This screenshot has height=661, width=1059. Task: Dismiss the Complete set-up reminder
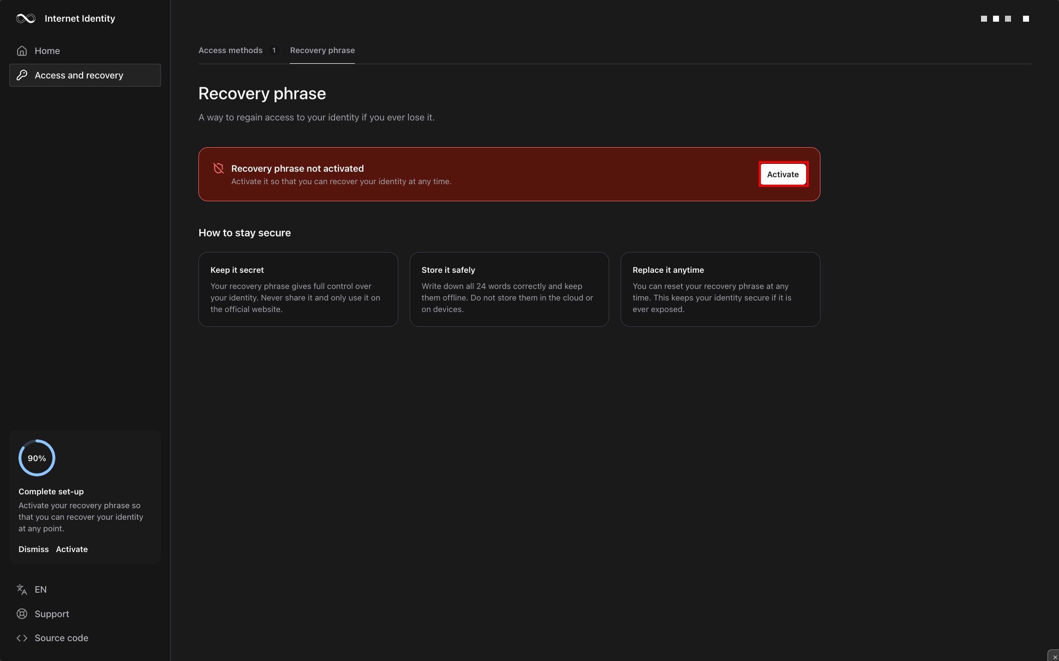[34, 549]
